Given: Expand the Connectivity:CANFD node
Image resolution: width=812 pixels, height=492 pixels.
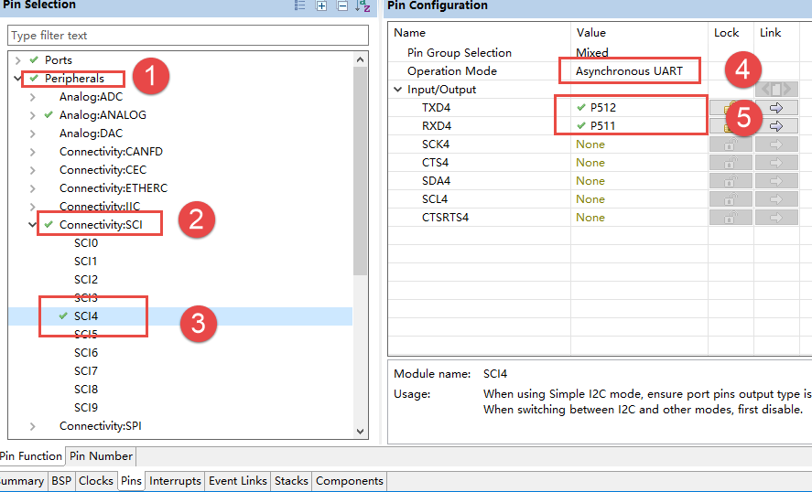Looking at the screenshot, I should pyautogui.click(x=33, y=152).
